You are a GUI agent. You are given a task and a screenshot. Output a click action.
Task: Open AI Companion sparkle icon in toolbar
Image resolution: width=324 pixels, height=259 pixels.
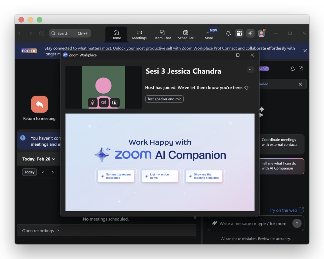[250, 33]
